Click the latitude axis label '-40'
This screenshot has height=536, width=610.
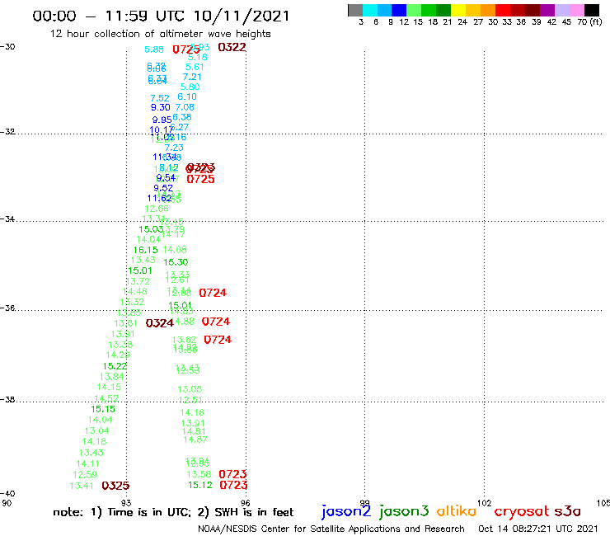pyautogui.click(x=7, y=494)
